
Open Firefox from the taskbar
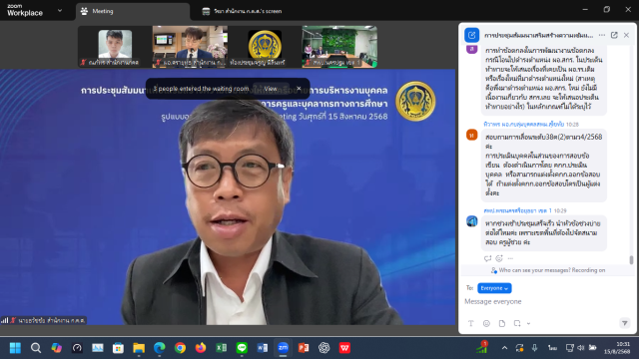pos(201,348)
